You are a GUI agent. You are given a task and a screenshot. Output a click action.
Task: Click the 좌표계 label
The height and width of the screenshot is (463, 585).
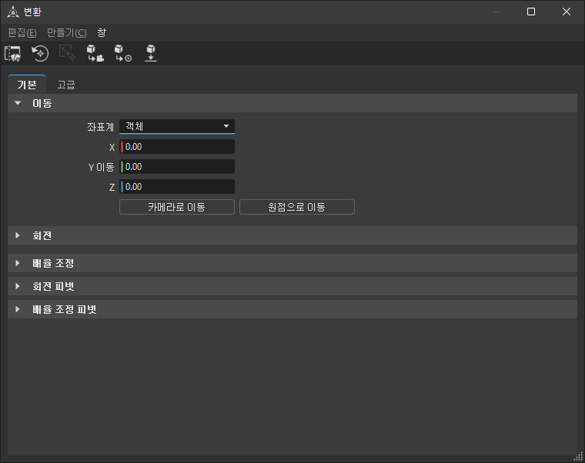(100, 127)
